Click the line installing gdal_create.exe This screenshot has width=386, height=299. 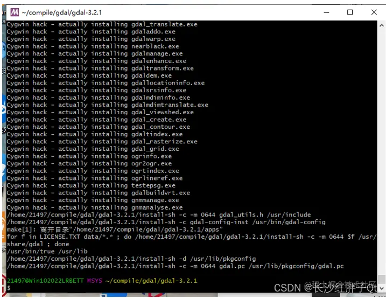tap(96, 120)
